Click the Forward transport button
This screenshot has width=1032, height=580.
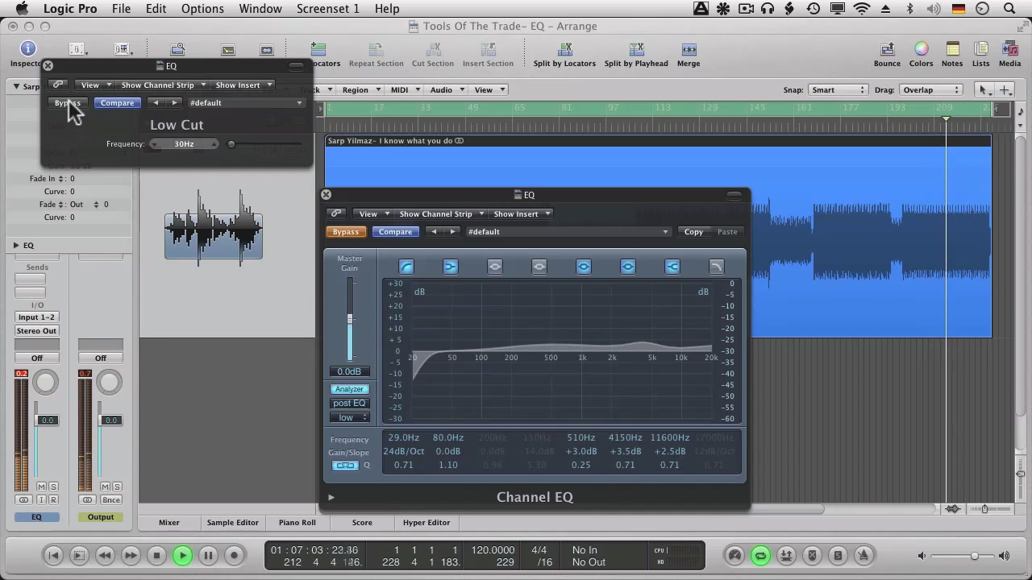pos(131,555)
